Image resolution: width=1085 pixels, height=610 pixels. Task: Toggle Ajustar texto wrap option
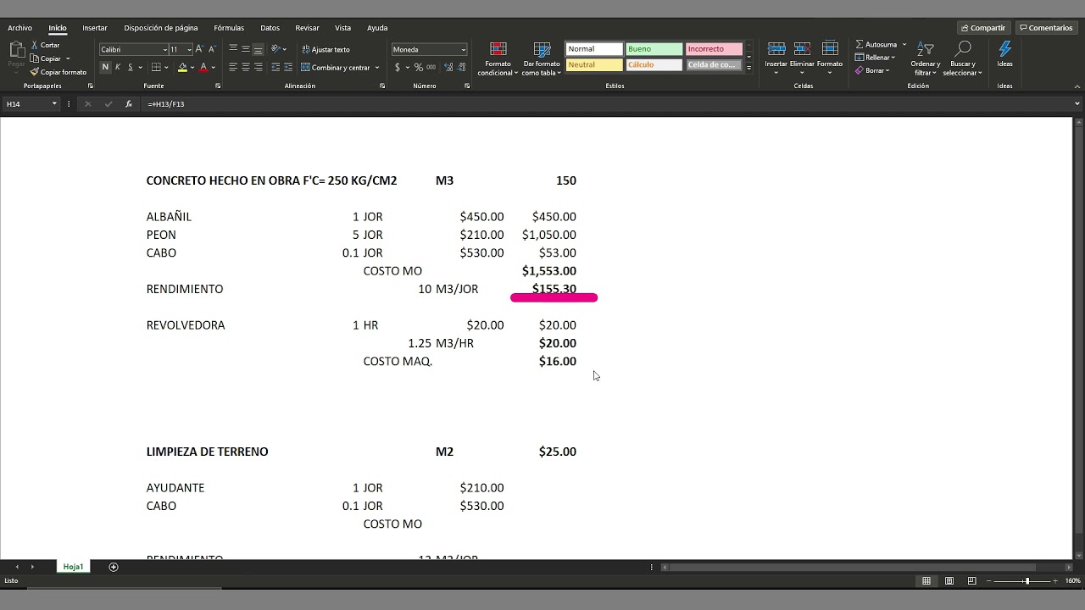[x=325, y=49]
